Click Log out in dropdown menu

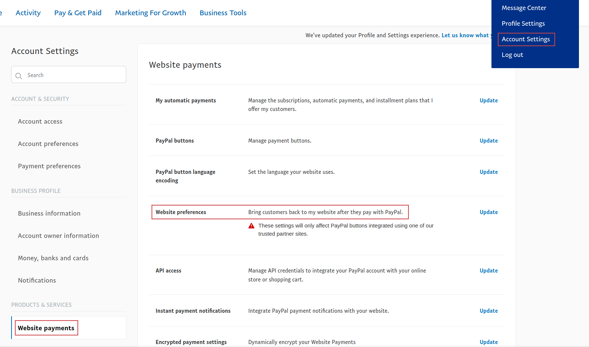pyautogui.click(x=512, y=55)
